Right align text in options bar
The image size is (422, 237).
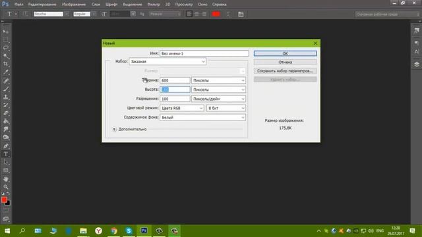click(204, 14)
